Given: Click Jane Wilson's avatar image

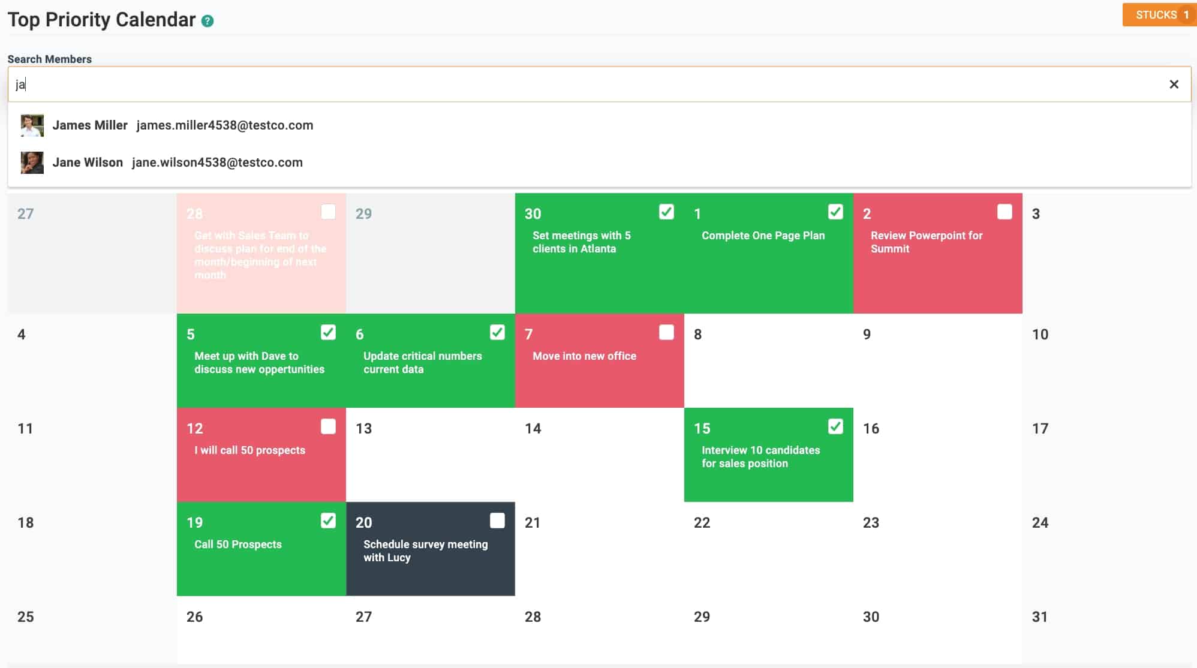Looking at the screenshot, I should (x=34, y=162).
